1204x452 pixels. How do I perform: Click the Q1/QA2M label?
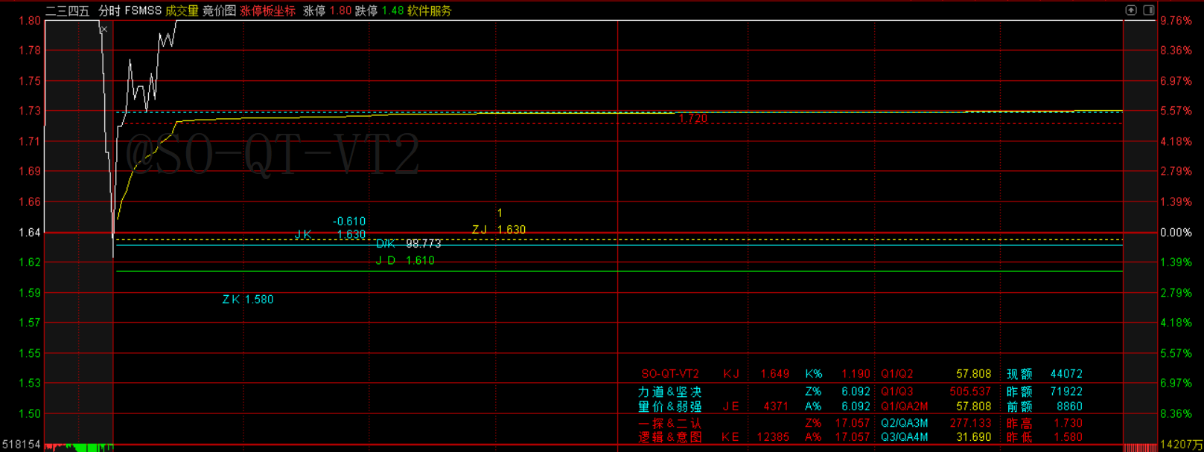(905, 407)
